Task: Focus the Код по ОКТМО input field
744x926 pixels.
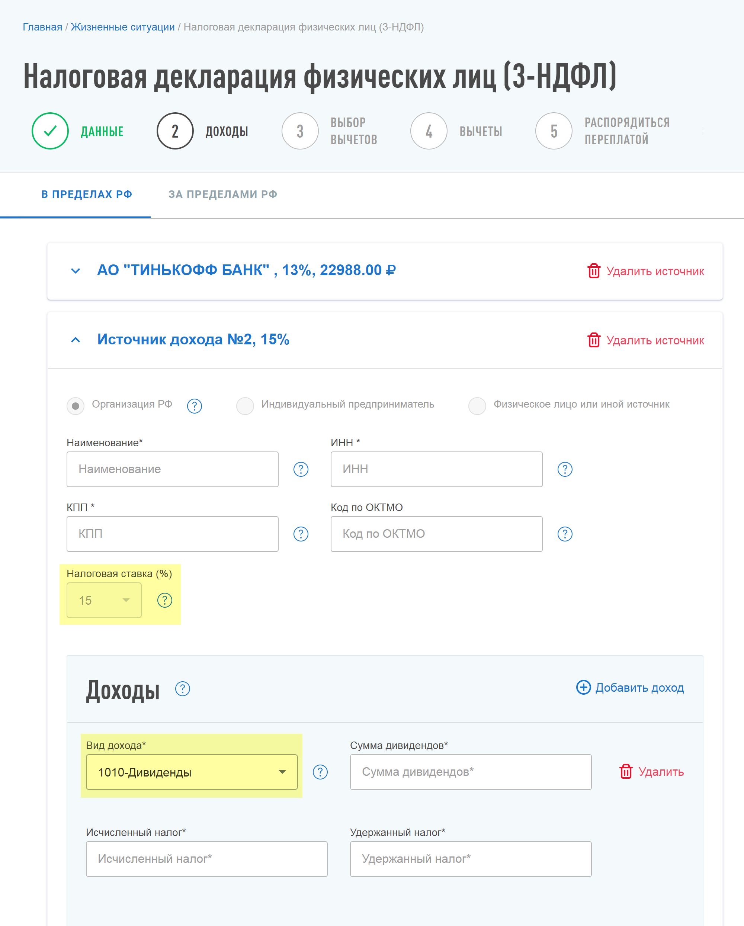Action: point(436,534)
